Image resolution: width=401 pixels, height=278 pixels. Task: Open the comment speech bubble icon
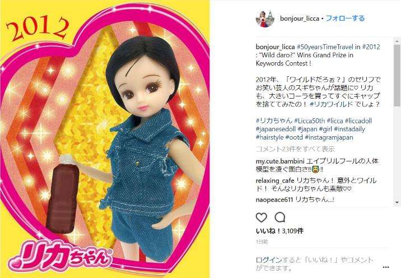point(280,217)
